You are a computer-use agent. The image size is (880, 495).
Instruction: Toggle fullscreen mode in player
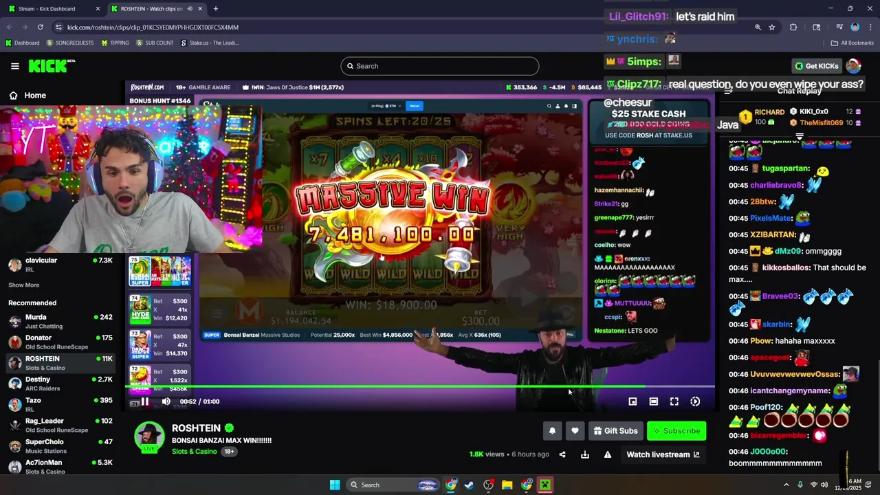[674, 401]
